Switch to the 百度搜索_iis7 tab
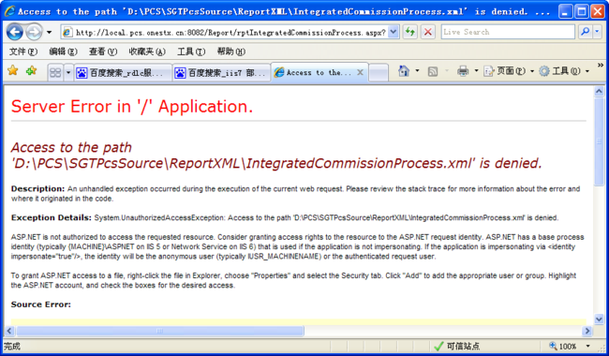Viewport: 609px width, 356px height. tap(221, 72)
